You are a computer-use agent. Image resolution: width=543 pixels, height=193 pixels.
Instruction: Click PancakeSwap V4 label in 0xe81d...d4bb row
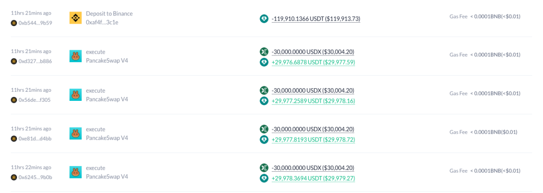(107, 138)
